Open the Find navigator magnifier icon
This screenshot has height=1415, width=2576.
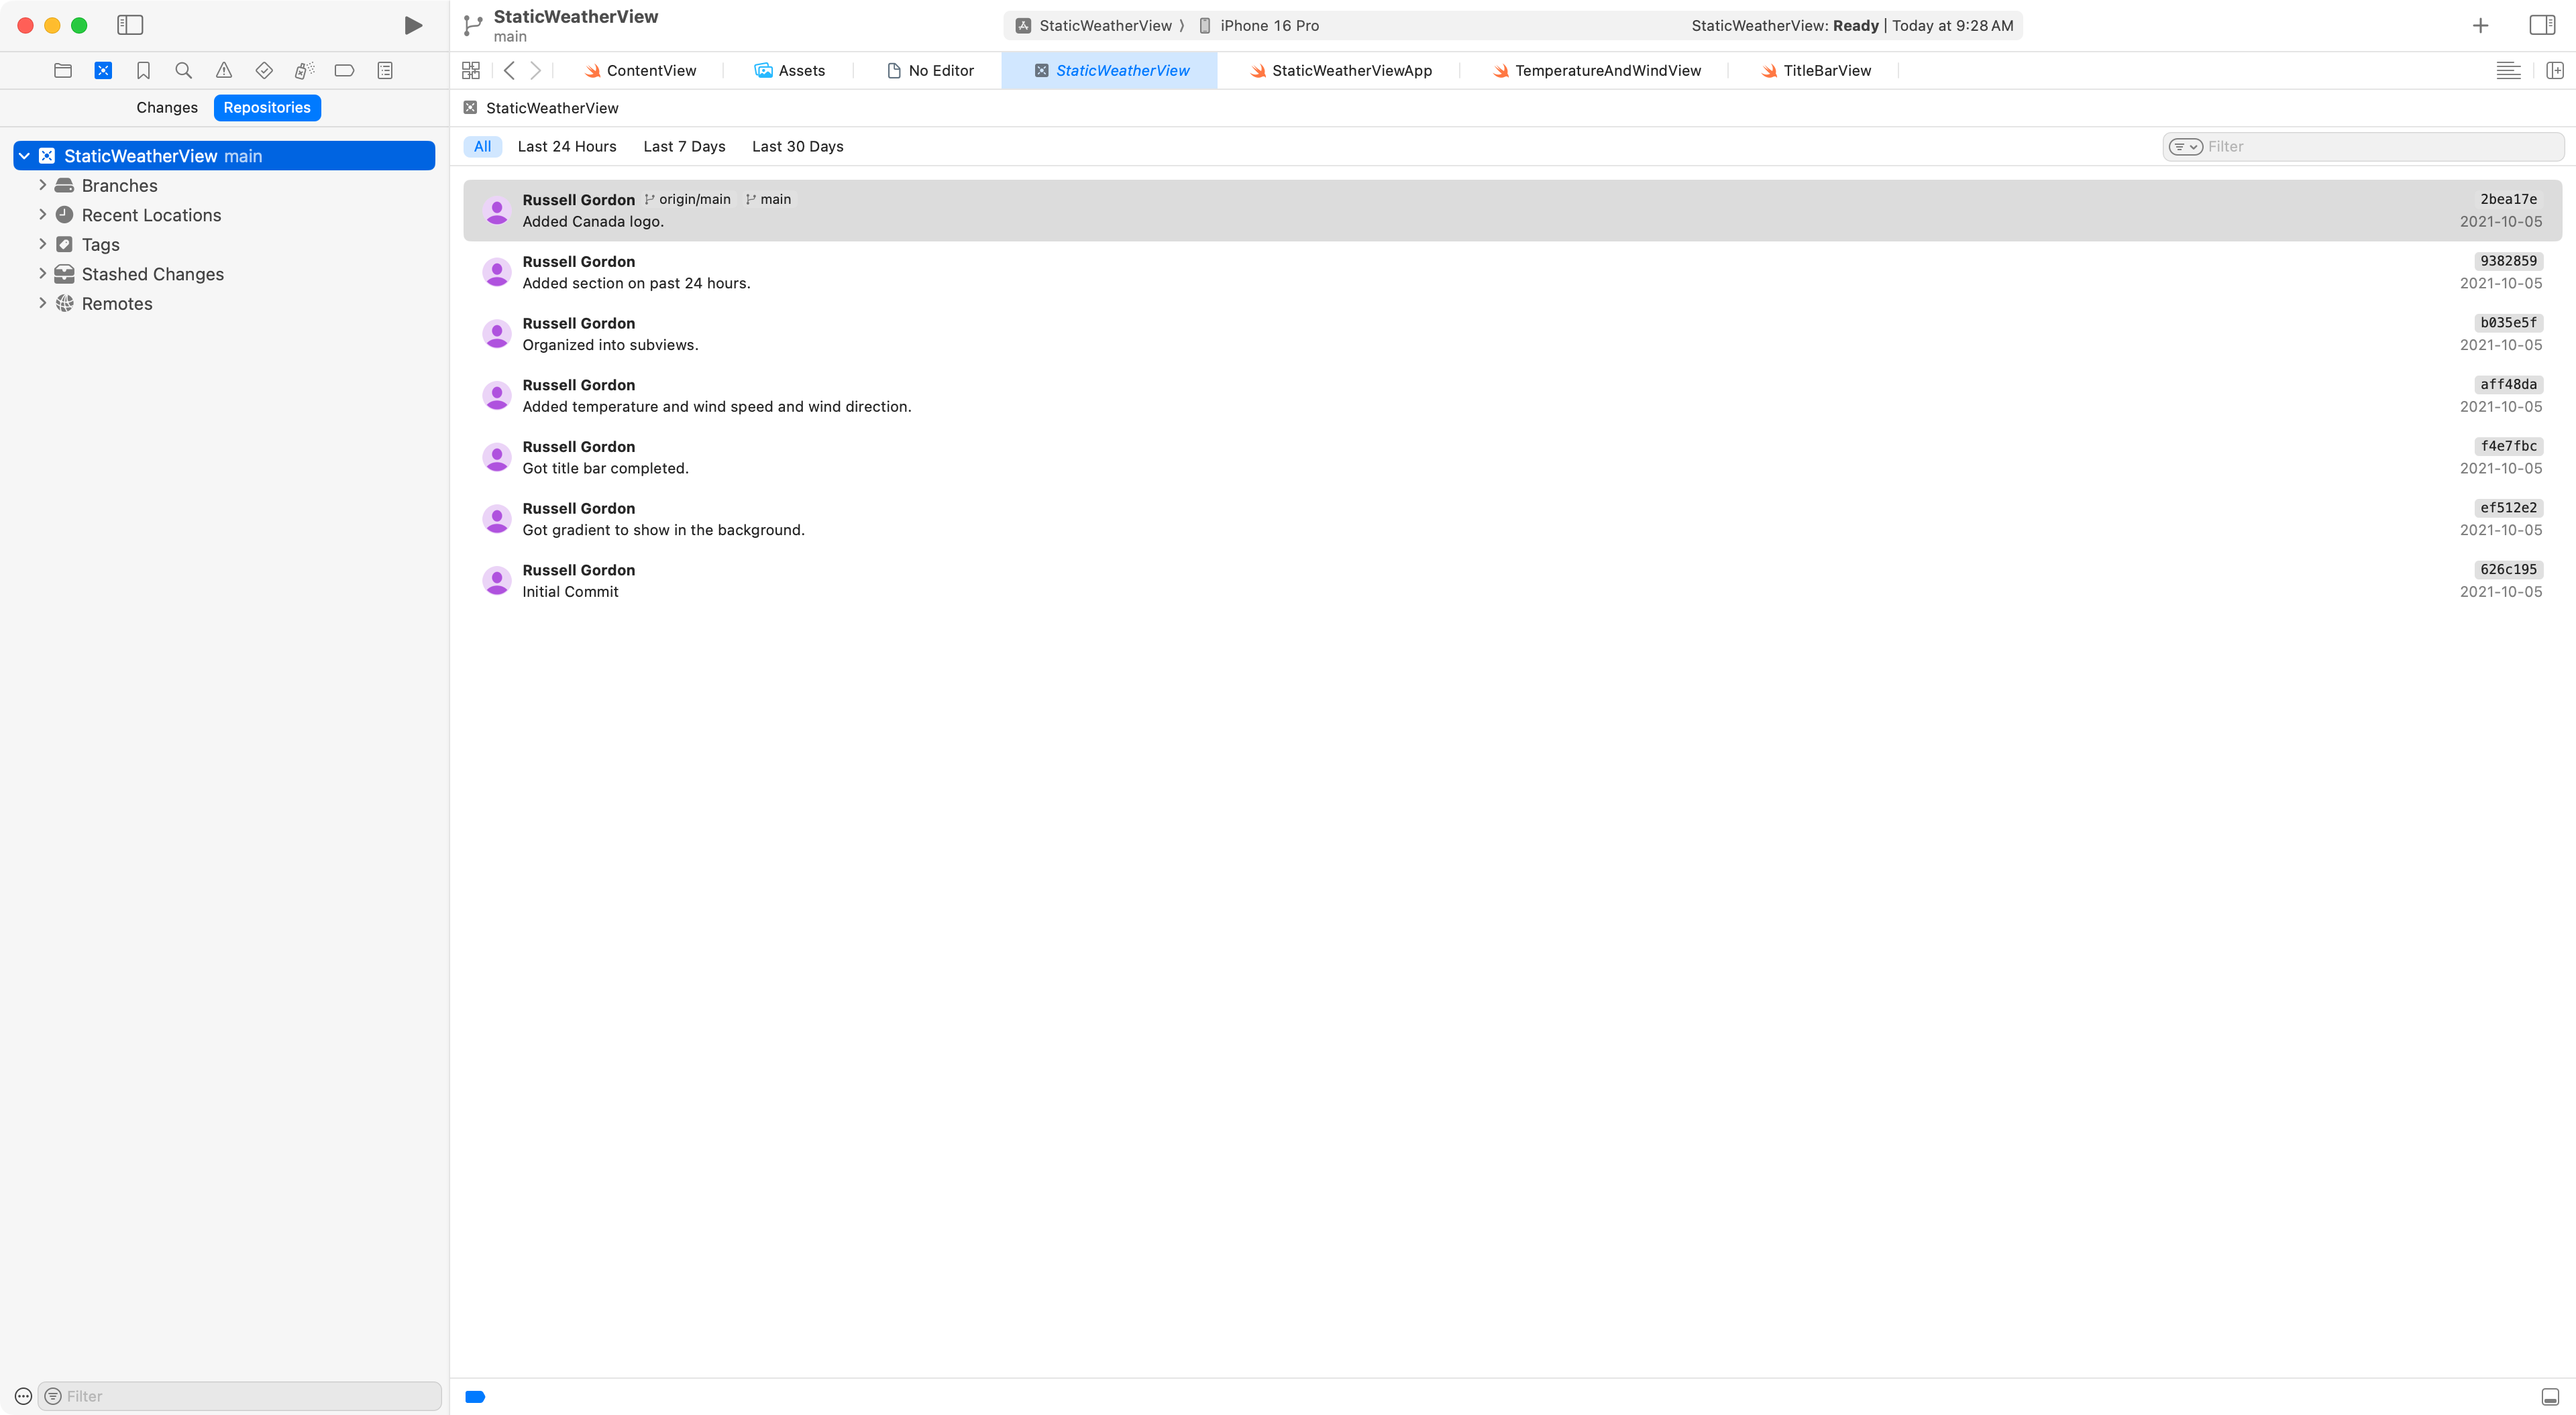coord(183,70)
